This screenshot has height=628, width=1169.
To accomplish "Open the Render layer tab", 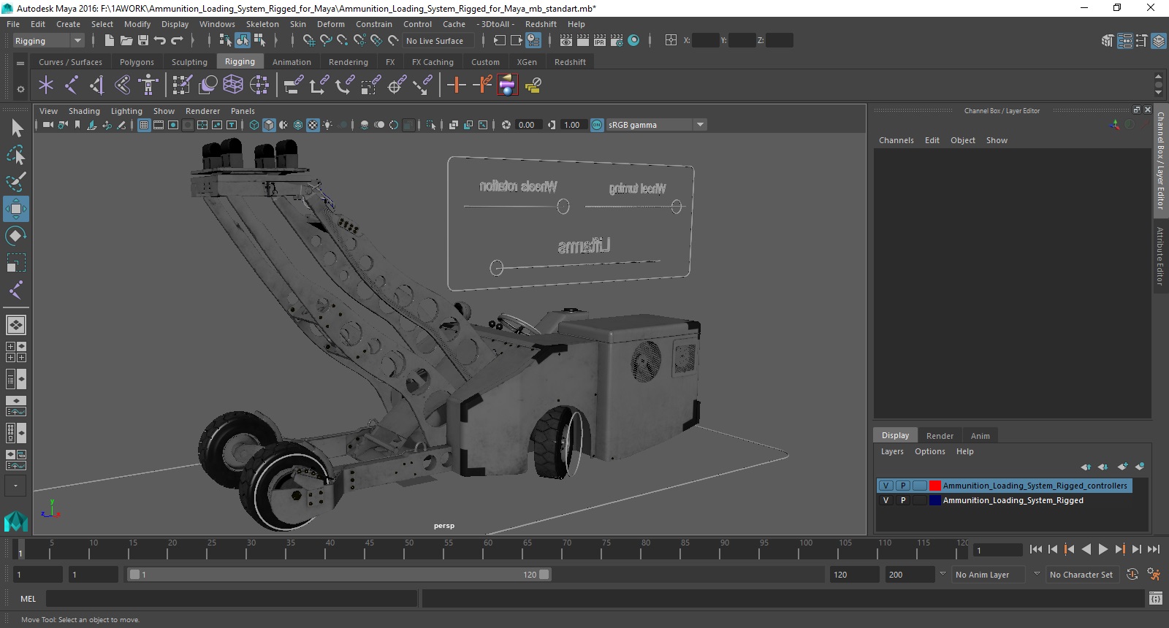I will pos(940,436).
